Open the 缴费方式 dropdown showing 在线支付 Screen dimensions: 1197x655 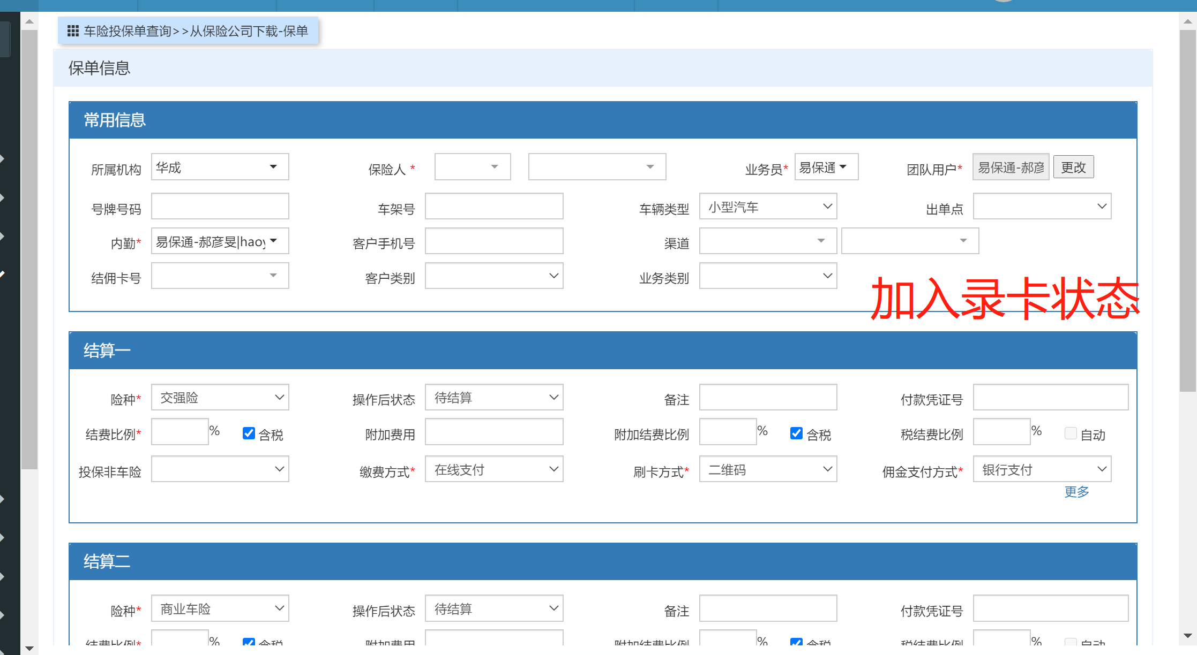[x=493, y=469]
